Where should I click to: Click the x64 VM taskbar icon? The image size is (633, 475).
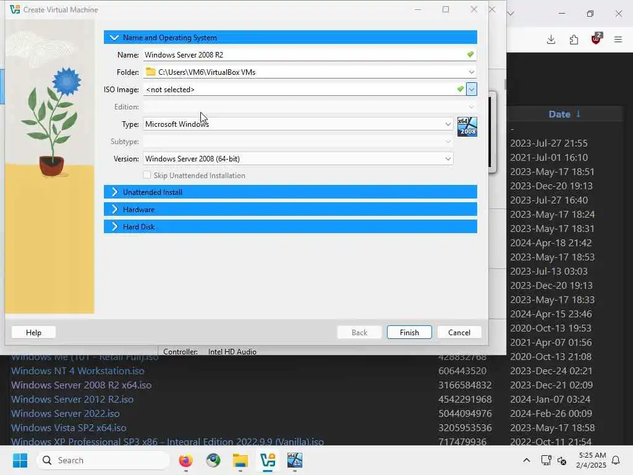(x=295, y=460)
